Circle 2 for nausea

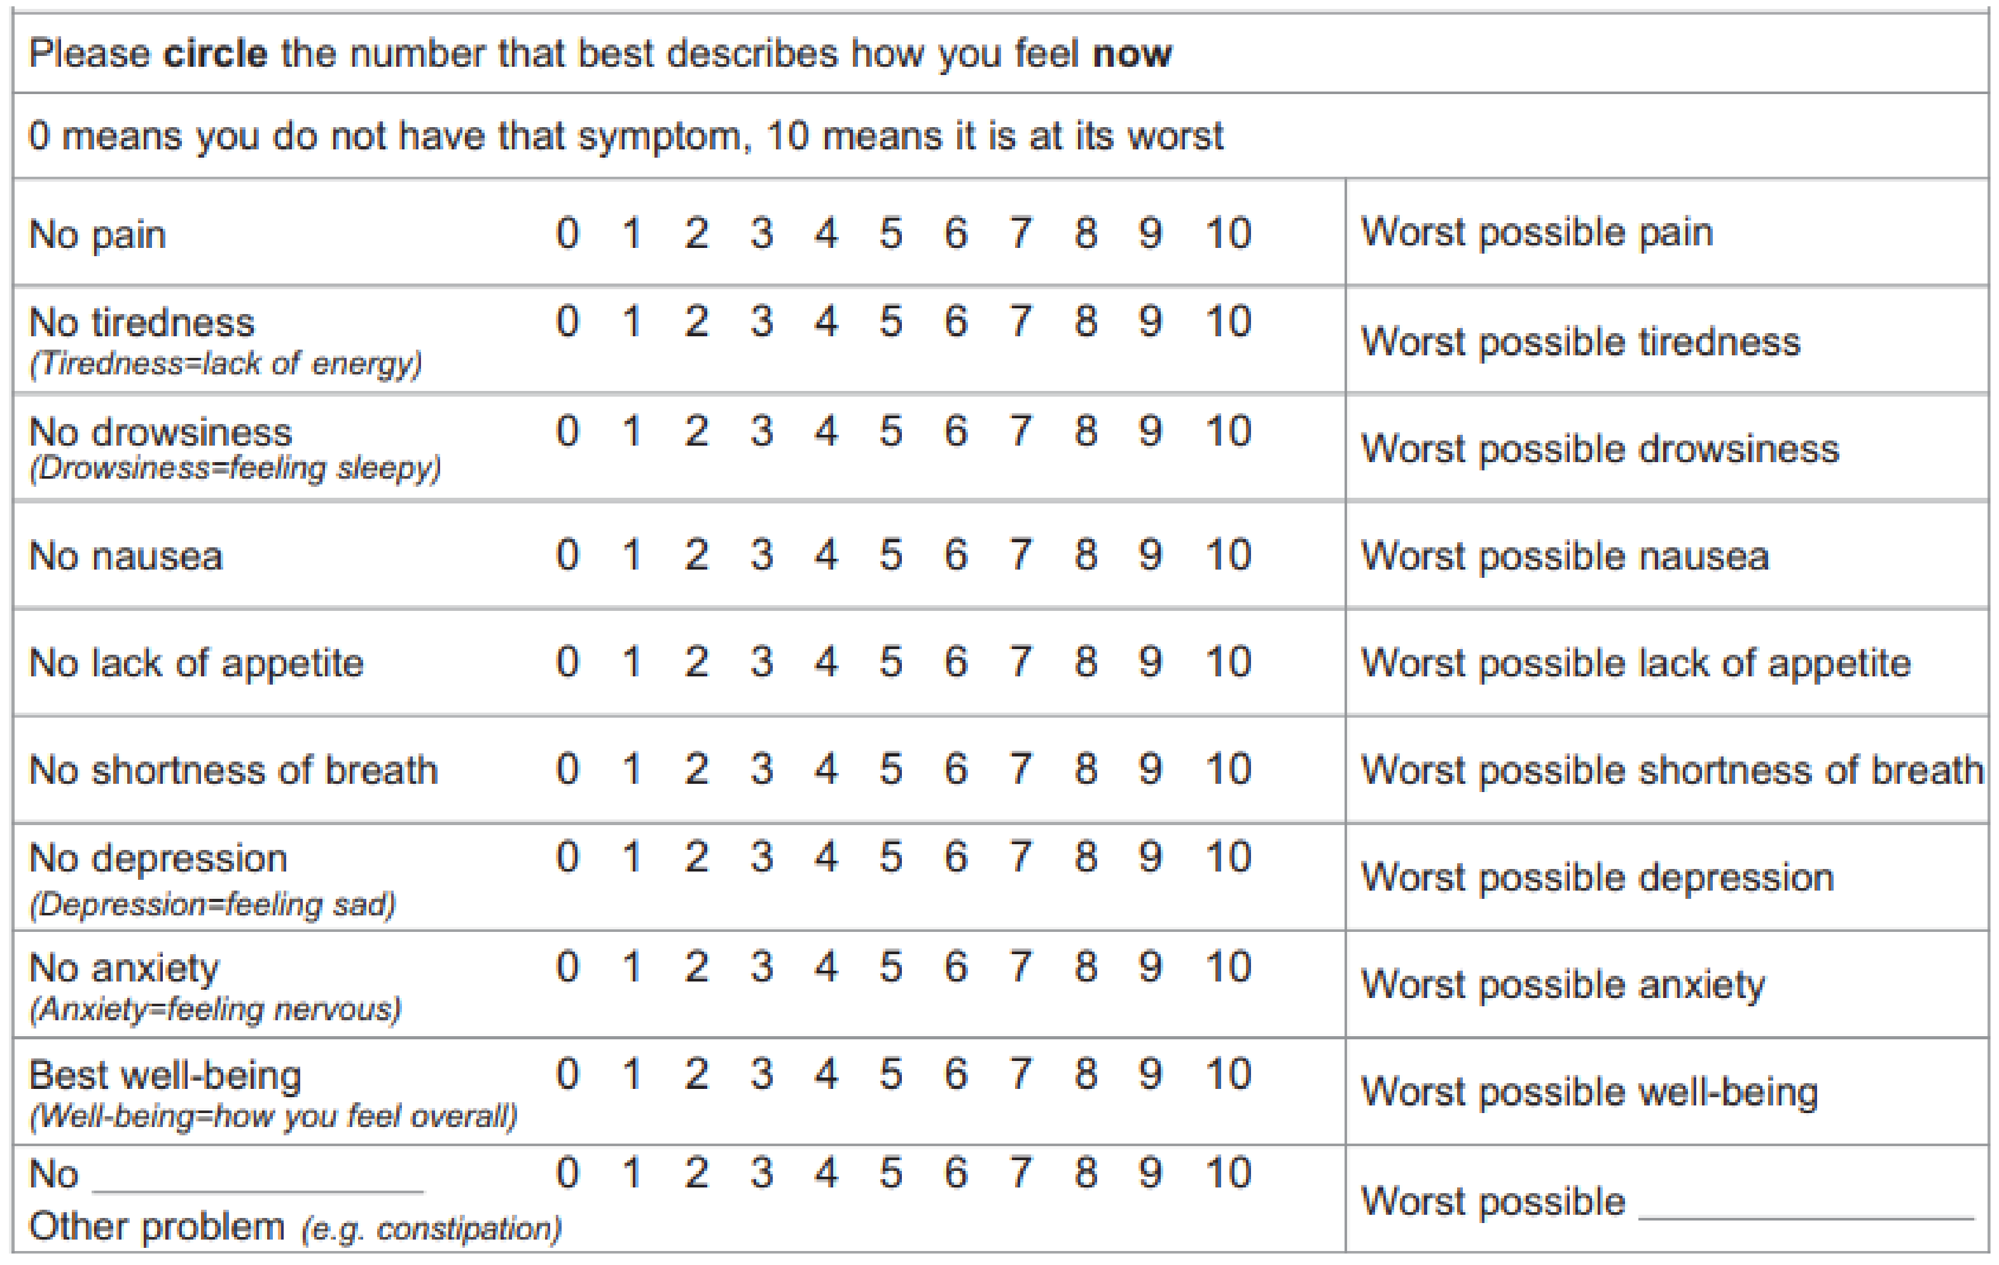coord(696,555)
